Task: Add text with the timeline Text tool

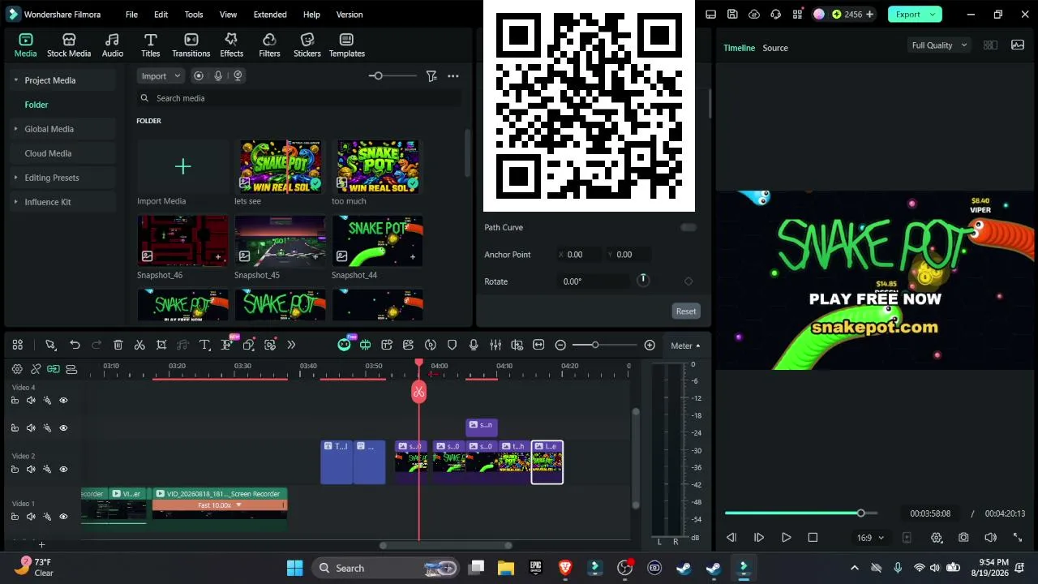Action: point(205,346)
